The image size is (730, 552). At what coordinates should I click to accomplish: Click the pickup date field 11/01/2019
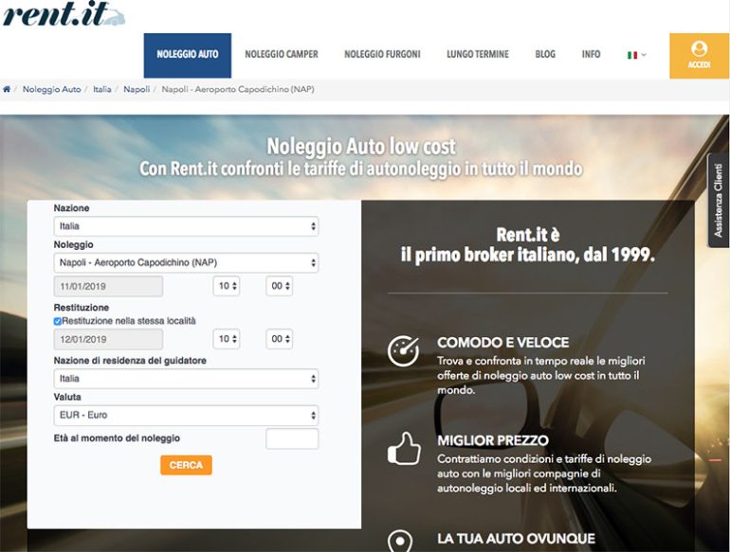tap(108, 287)
